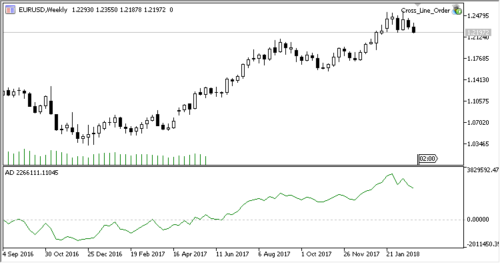Image resolution: width=500 pixels, height=263 pixels.
Task: Click the 16 Apr 2017 date label
Action: pyautogui.click(x=190, y=254)
